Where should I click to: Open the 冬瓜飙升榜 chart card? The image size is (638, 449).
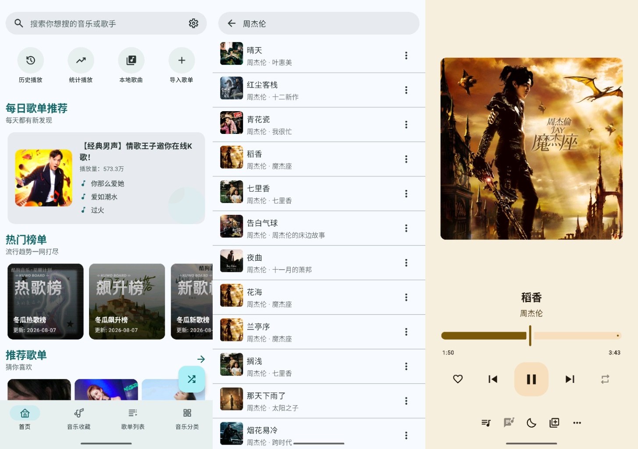click(x=127, y=302)
